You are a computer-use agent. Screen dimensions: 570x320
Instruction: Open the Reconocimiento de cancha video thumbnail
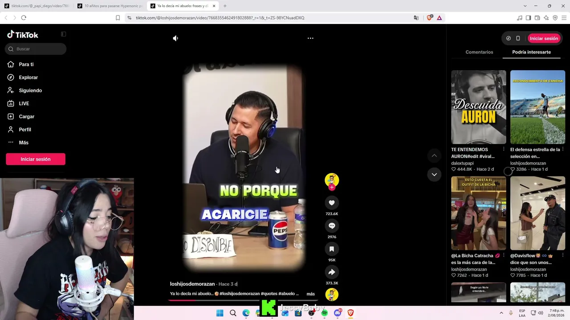tap(537, 107)
